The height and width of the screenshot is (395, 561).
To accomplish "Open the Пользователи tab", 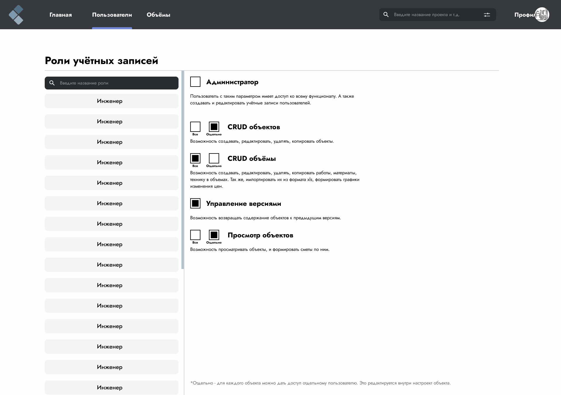I will click(x=112, y=15).
